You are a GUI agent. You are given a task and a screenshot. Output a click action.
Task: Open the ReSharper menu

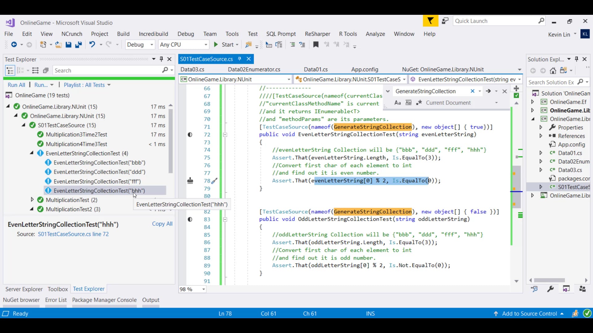pos(317,34)
